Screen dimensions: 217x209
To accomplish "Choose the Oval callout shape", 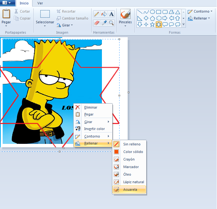I will tap(171, 25).
